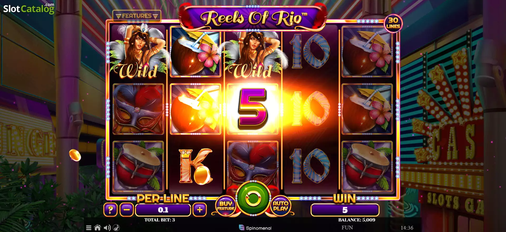Spin the reels with green spin button
This screenshot has width=506, height=232.
click(253, 198)
